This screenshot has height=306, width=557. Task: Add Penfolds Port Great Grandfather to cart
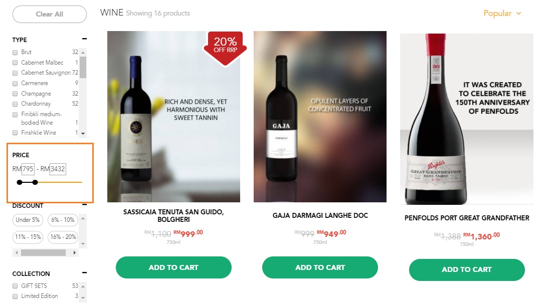tap(467, 270)
